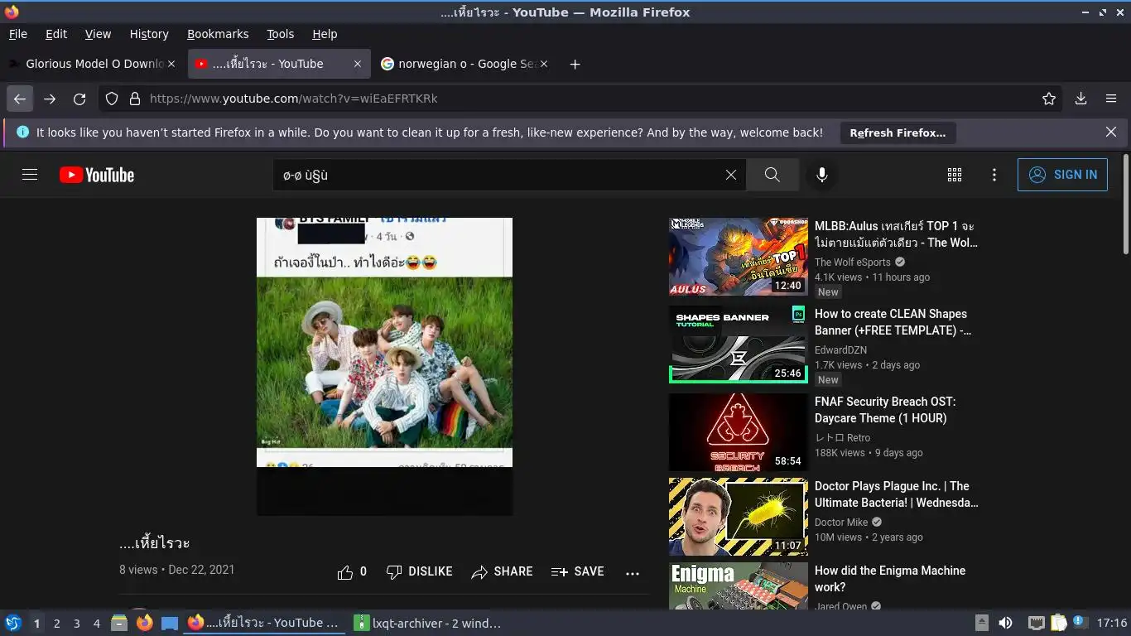Click the DISLIKE button
Viewport: 1131px width, 636px height.
pyautogui.click(x=420, y=571)
